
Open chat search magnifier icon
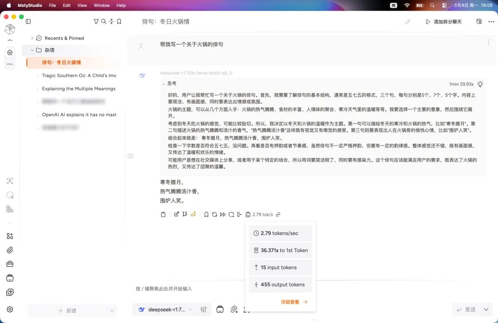tap(104, 22)
